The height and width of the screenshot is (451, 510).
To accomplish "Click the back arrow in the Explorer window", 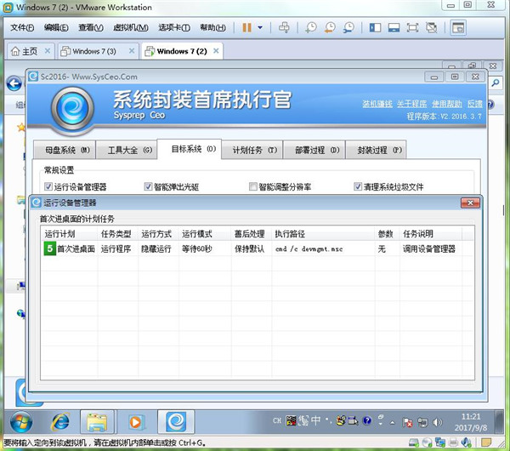I will point(14,83).
